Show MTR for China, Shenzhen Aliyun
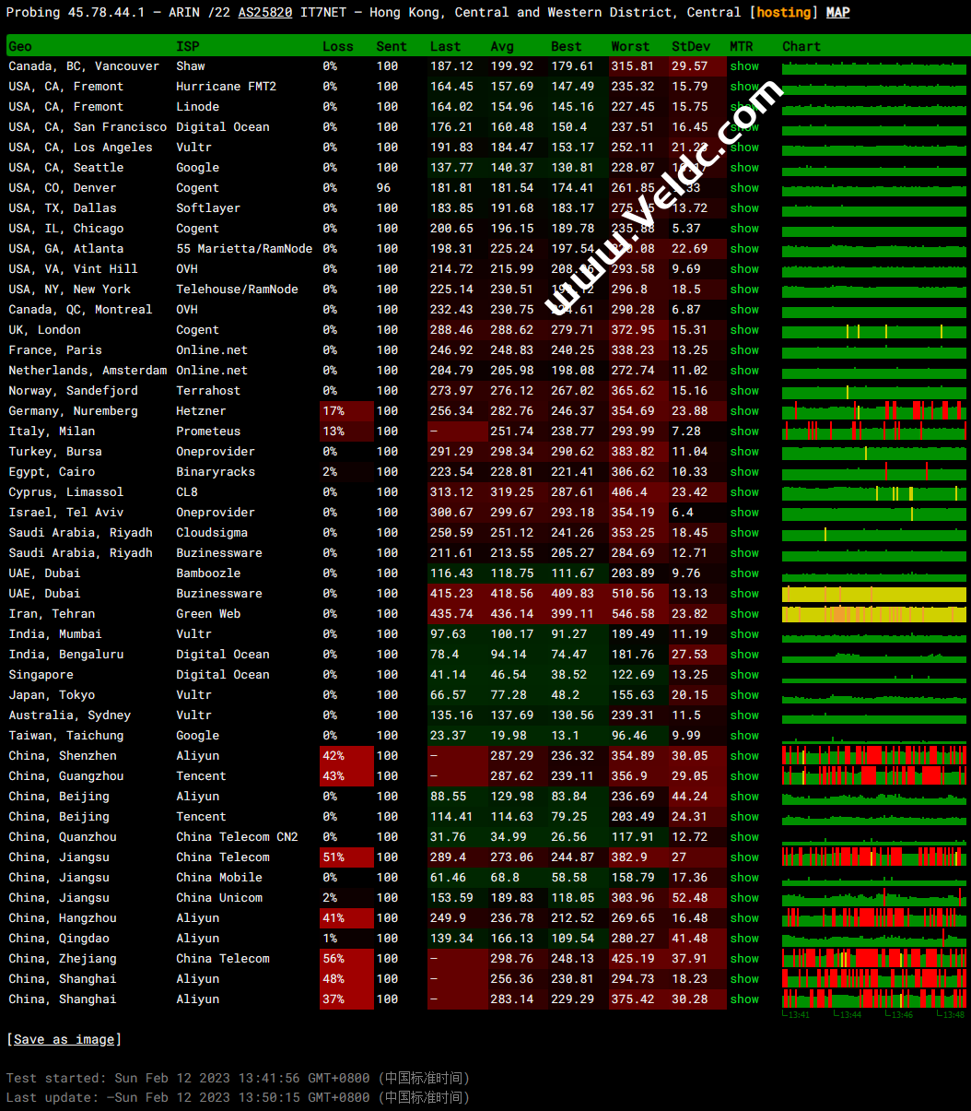Screen dimensions: 971x1111 tap(744, 756)
